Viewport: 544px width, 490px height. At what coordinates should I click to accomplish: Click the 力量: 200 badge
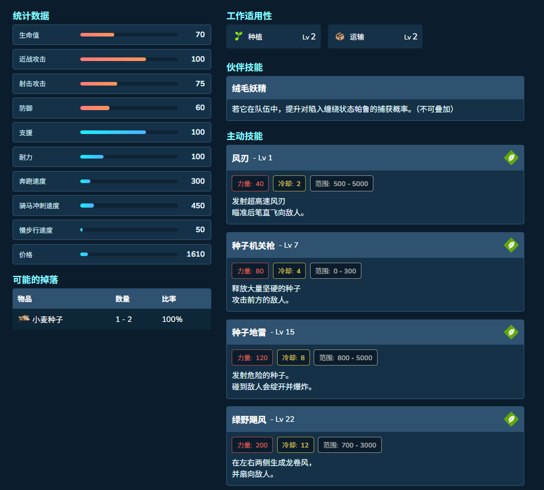point(252,445)
